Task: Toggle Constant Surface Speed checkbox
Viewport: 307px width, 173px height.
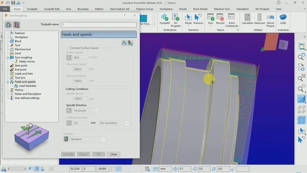Action: pyautogui.click(x=68, y=48)
